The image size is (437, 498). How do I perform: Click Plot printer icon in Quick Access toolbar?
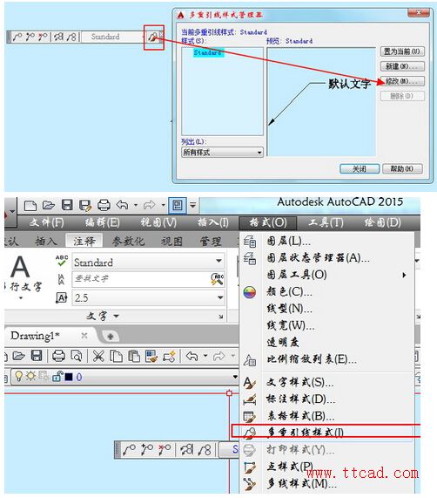[104, 206]
